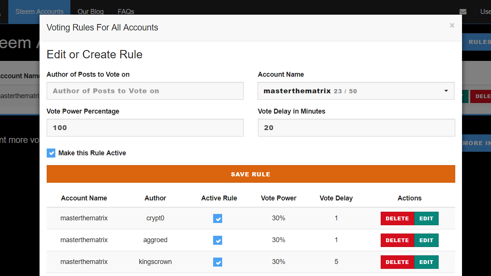Delete the kingscrown voting rule
The image size is (491, 276).
(x=397, y=262)
